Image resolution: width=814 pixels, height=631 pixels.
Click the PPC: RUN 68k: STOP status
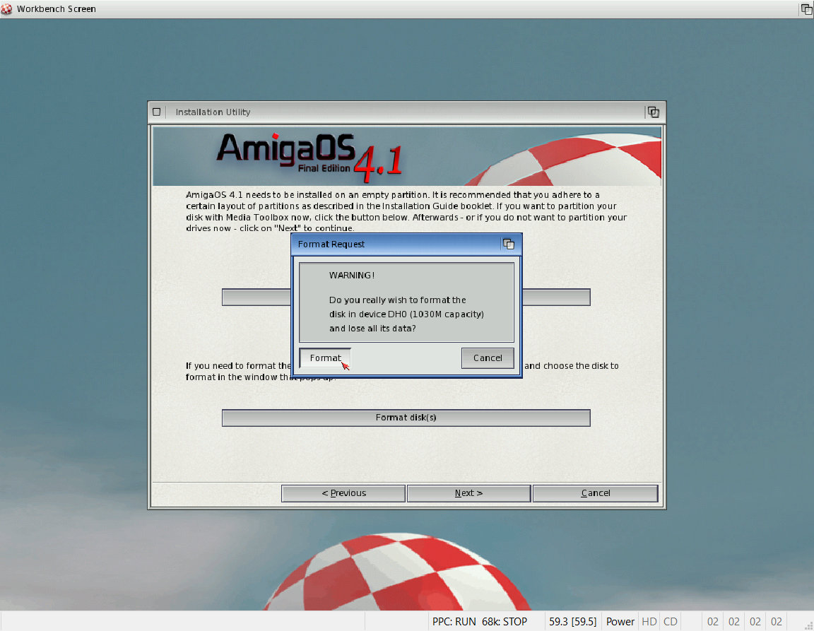tap(480, 622)
